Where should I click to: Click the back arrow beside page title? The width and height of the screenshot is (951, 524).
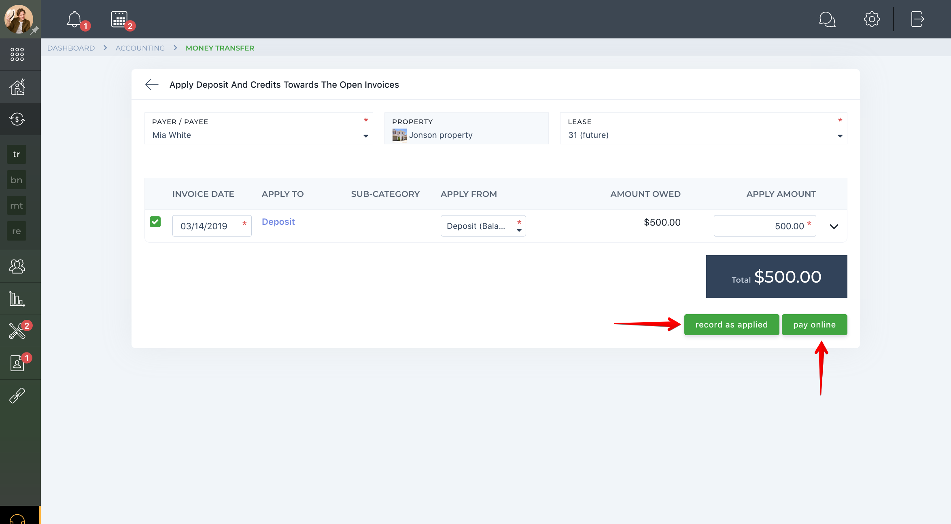pos(152,85)
